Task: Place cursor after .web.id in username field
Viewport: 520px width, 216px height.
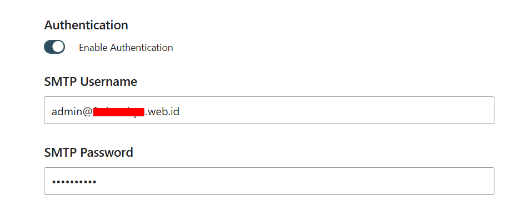Action: coord(180,111)
